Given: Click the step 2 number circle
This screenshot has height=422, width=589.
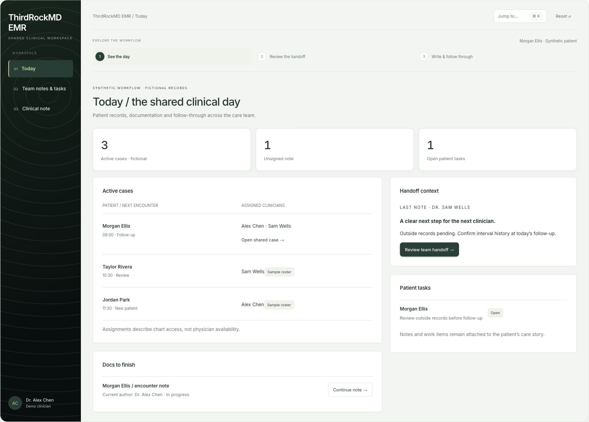Looking at the screenshot, I should pyautogui.click(x=262, y=57).
